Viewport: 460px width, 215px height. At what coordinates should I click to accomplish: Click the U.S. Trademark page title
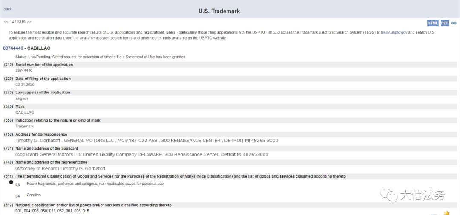219,11
